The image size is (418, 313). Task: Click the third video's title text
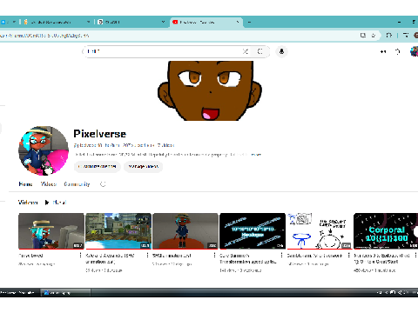[172, 256]
